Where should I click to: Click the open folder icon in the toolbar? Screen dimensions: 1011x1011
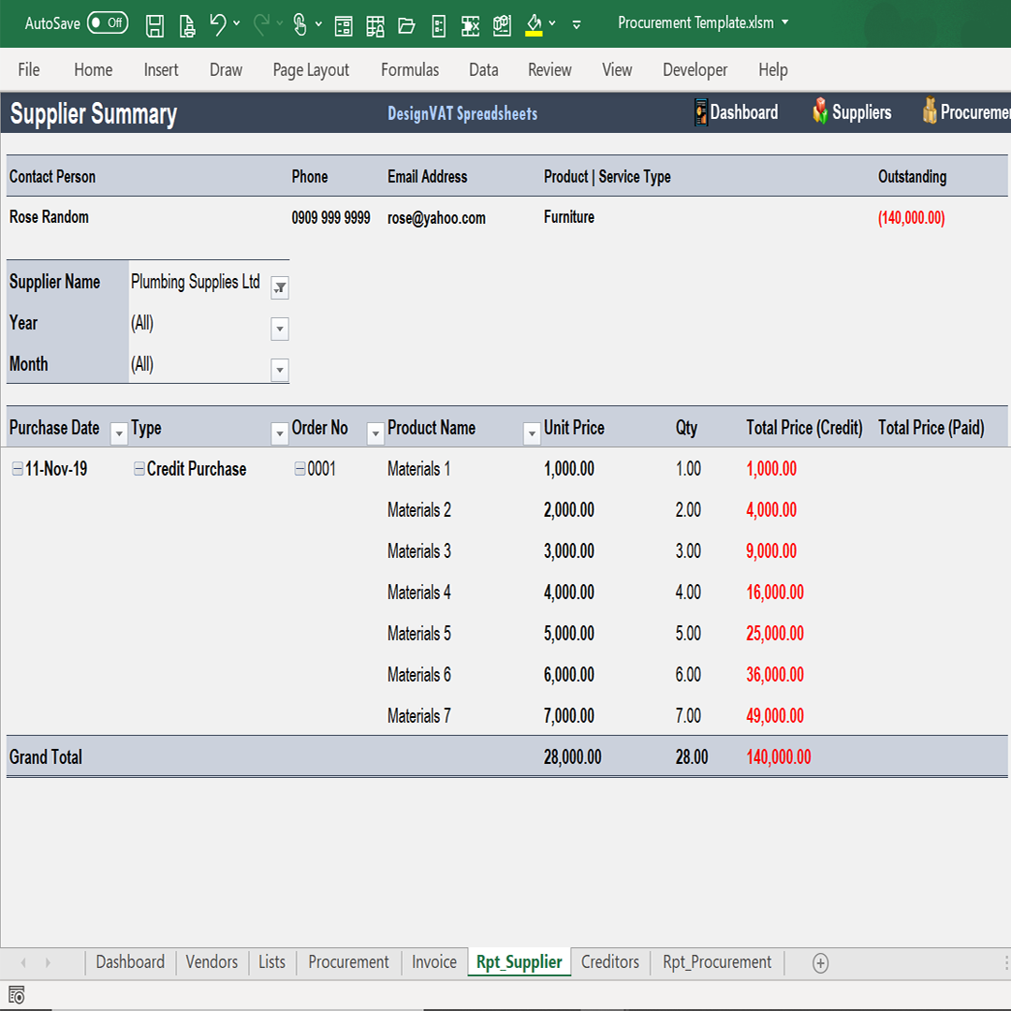pos(406,25)
